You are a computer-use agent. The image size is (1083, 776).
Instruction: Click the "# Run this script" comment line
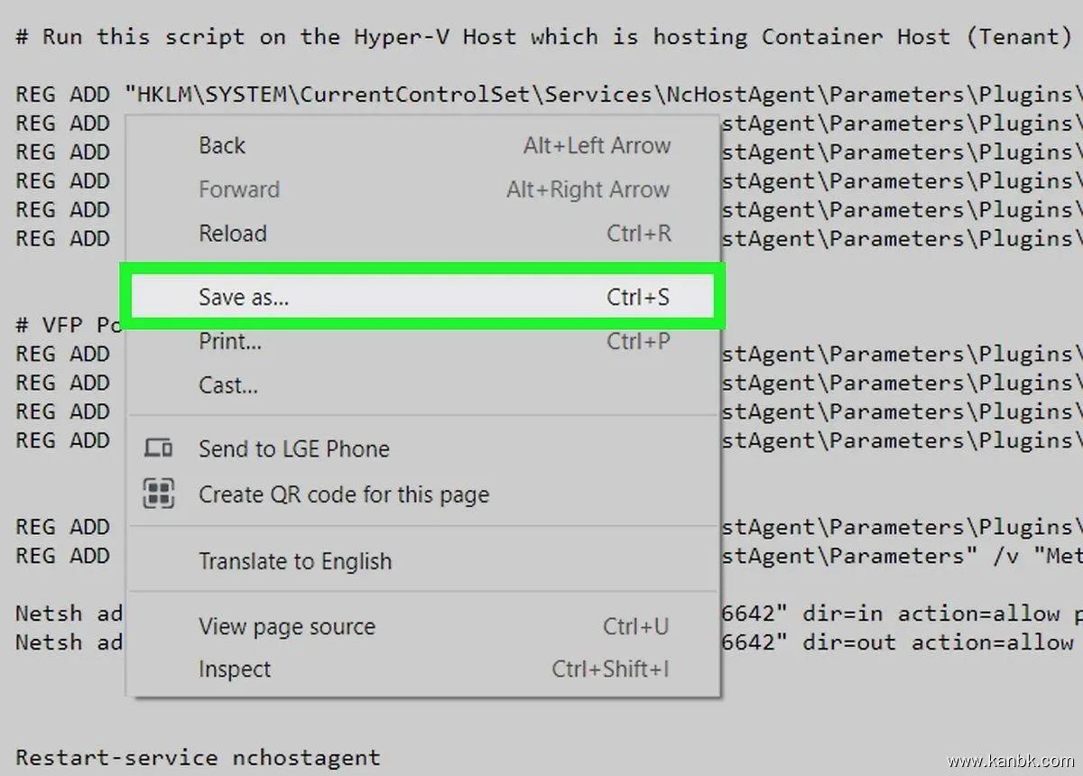(x=541, y=37)
